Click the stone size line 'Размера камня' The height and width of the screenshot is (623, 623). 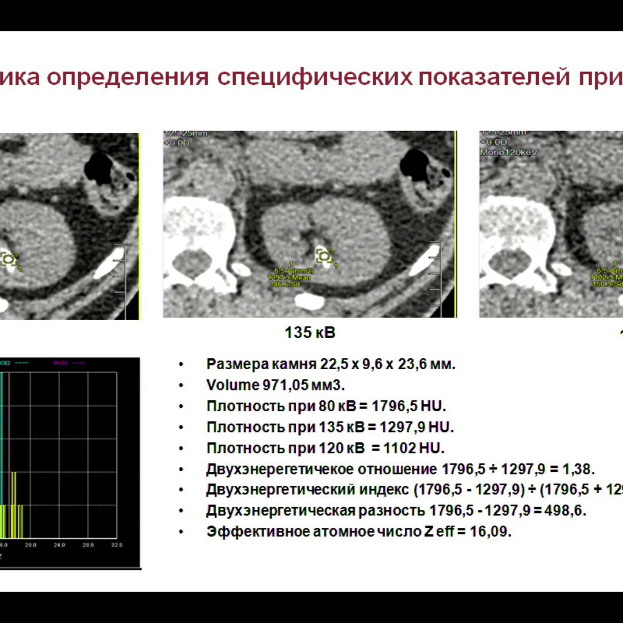tap(331, 365)
